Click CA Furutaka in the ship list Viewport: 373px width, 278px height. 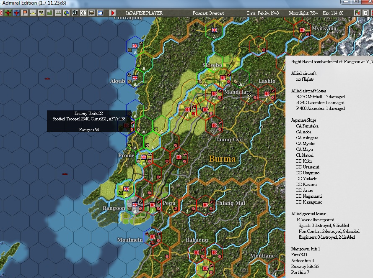pos(307,126)
